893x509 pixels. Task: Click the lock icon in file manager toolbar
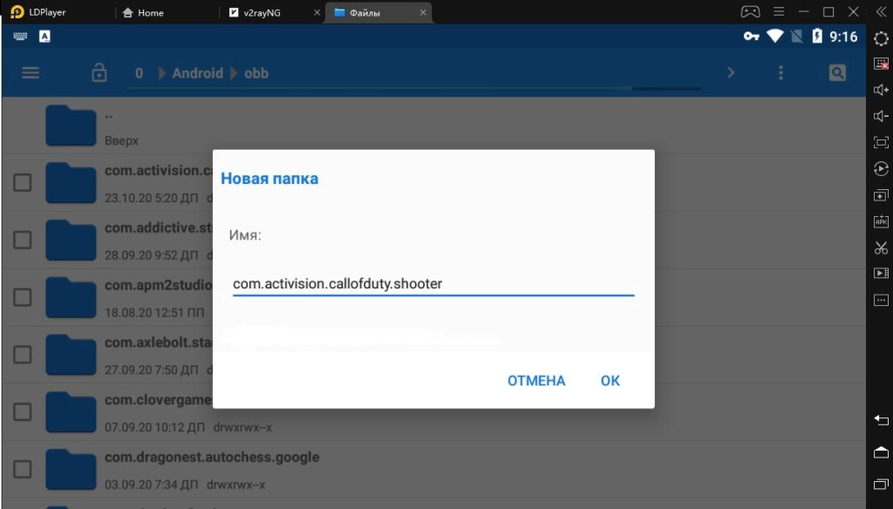click(99, 73)
